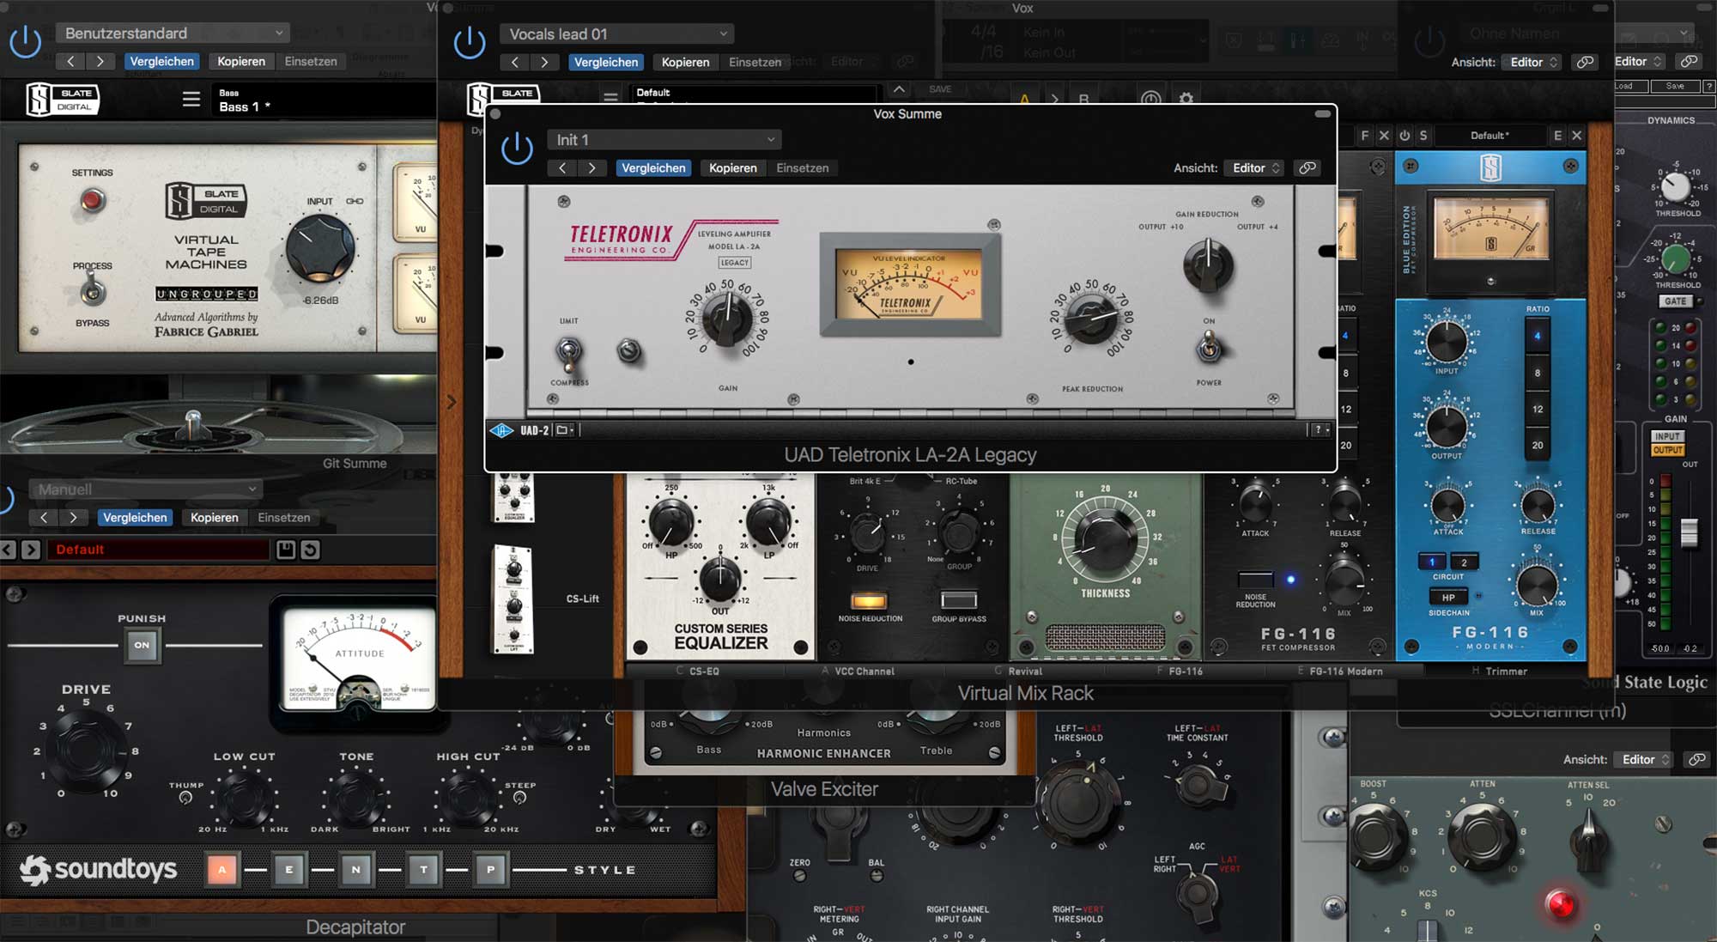The image size is (1717, 942).
Task: Click Vergleichen under Benutzerstandard
Action: point(162,61)
